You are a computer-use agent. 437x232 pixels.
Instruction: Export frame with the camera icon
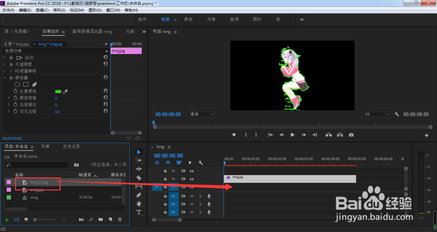pos(351,135)
